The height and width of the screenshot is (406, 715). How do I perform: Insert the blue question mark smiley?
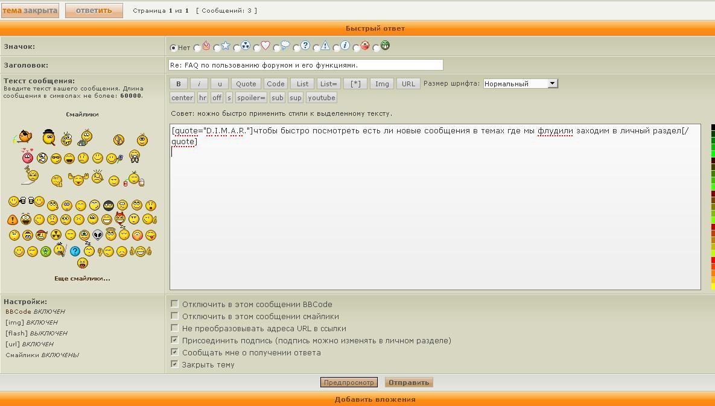[x=75, y=251]
